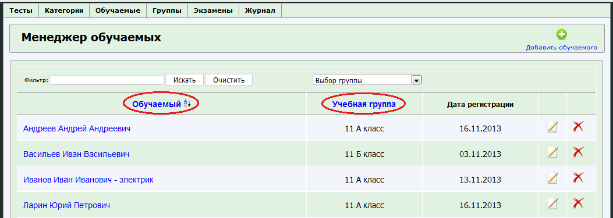Viewport: 613px width, 218px height.
Task: Click the 11 Б класс group cell
Action: tap(364, 154)
